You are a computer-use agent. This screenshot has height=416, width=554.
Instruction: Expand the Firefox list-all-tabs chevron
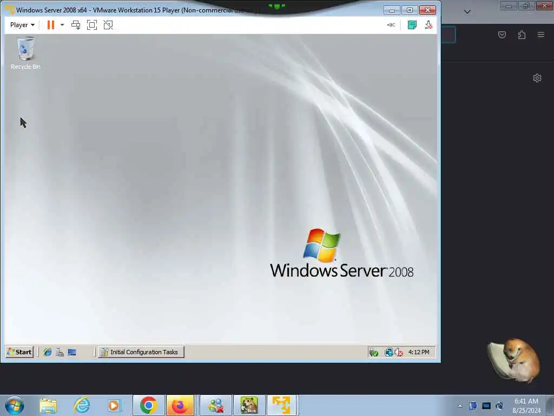(x=467, y=12)
